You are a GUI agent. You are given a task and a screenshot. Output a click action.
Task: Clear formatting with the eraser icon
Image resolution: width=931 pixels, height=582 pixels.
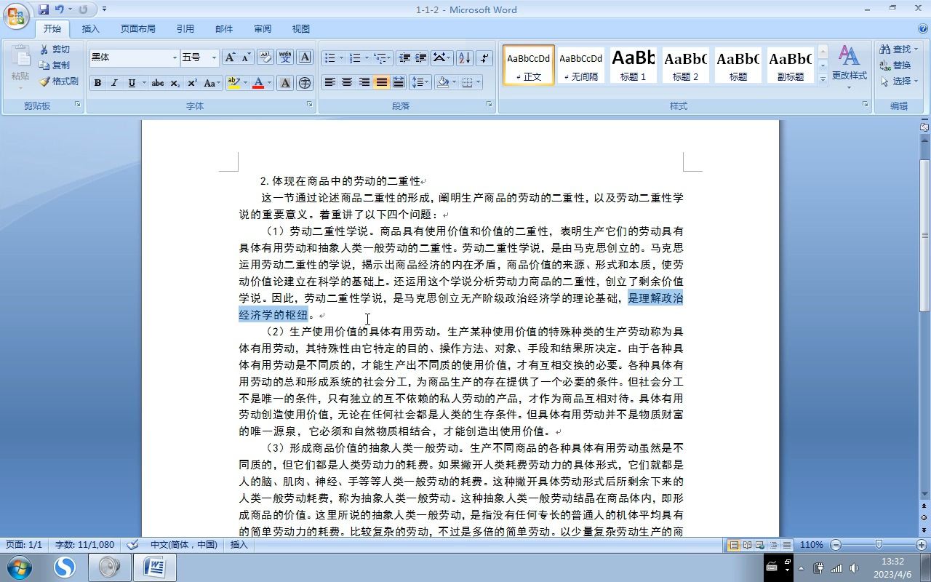pyautogui.click(x=265, y=57)
